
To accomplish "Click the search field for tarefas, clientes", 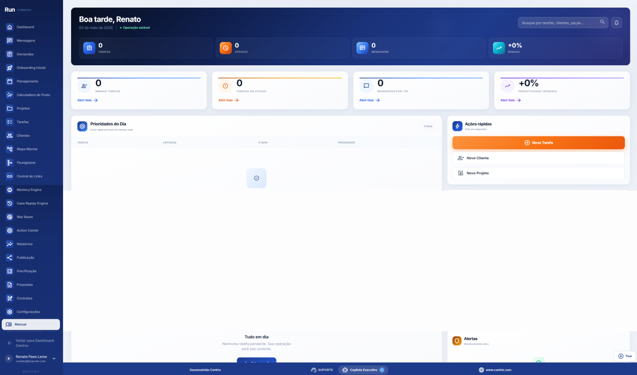I will [563, 23].
